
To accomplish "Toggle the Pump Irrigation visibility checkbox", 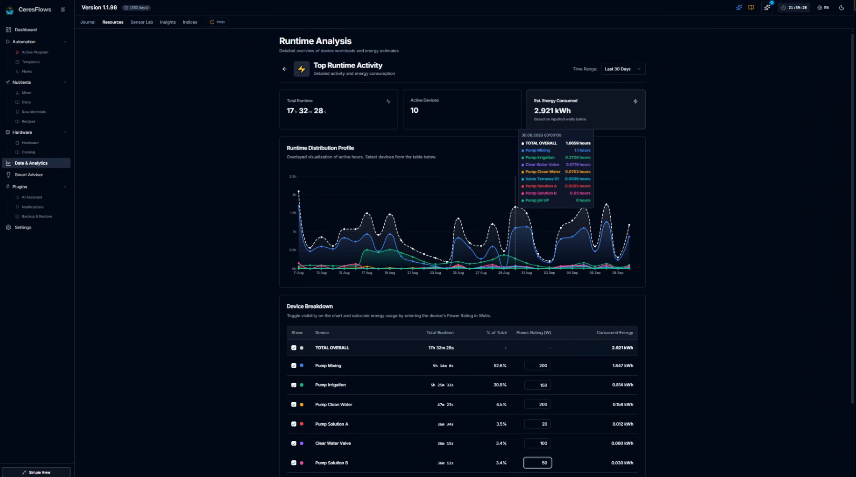I will click(x=294, y=385).
